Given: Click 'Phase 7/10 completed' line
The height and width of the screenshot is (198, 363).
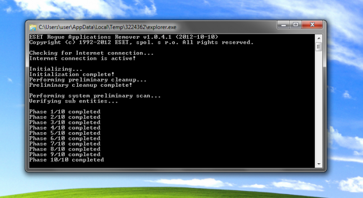Looking at the screenshot, I should tap(65, 143).
